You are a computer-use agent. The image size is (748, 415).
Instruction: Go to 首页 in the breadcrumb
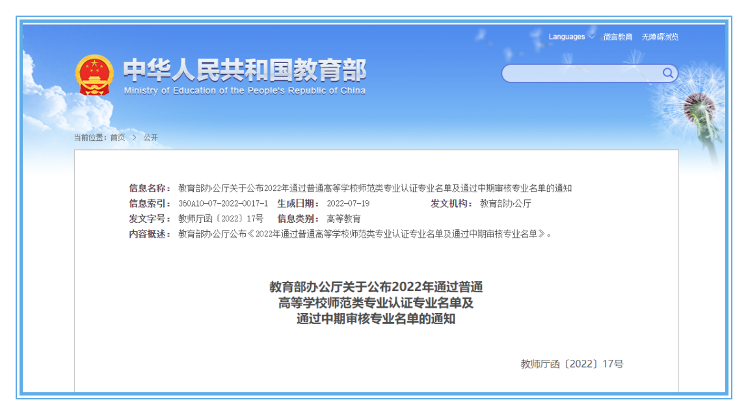[x=118, y=138]
